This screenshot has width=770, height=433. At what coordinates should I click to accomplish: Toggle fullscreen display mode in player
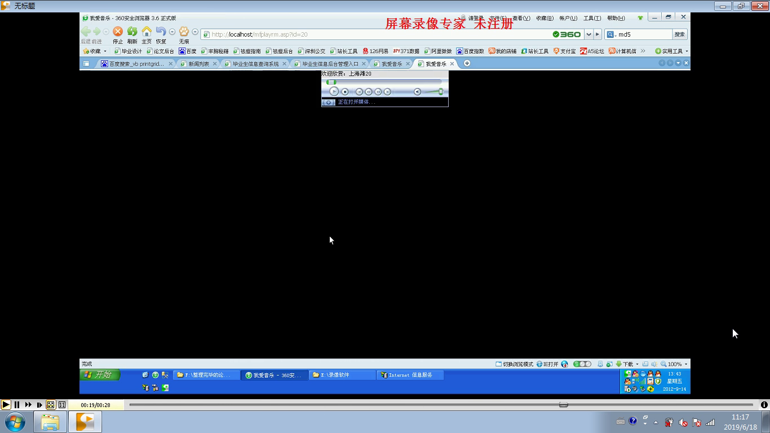(x=51, y=404)
